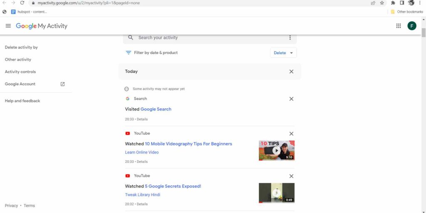Open Details for 10 Mobile Videography entry
Viewport: 426px width, 213px height.
pos(142,162)
